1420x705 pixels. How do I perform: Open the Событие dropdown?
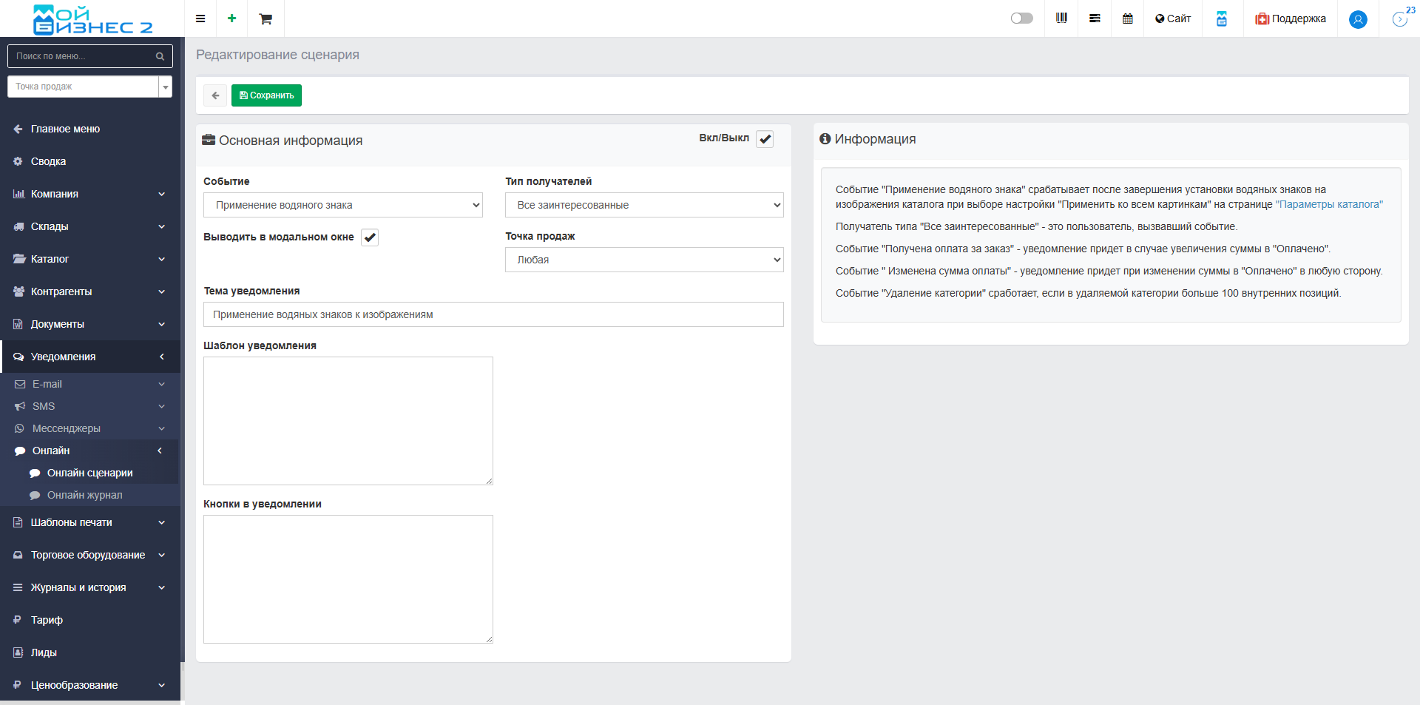click(x=342, y=205)
